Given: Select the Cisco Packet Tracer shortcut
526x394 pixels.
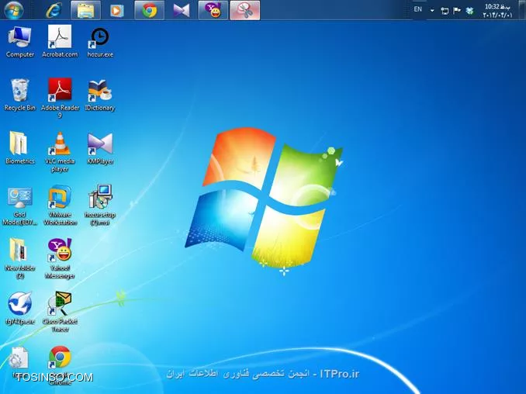Looking at the screenshot, I should pyautogui.click(x=60, y=312).
